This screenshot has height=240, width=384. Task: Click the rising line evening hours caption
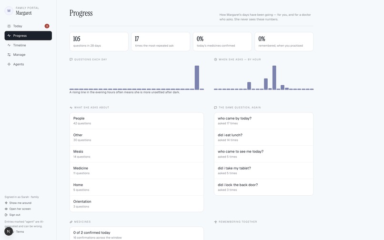pyautogui.click(x=125, y=92)
